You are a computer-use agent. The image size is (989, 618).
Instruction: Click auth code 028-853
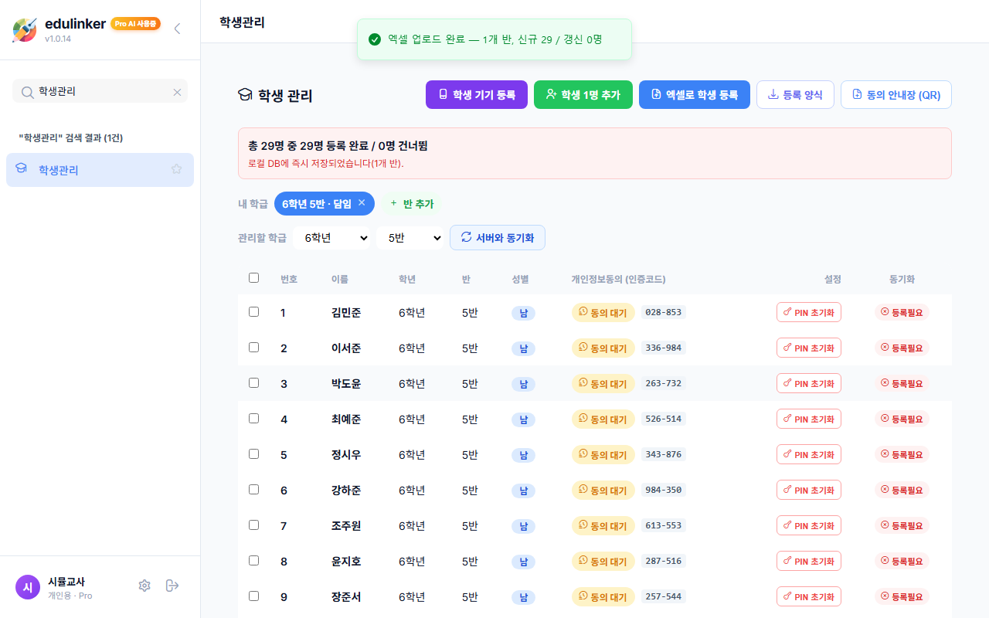pos(663,312)
